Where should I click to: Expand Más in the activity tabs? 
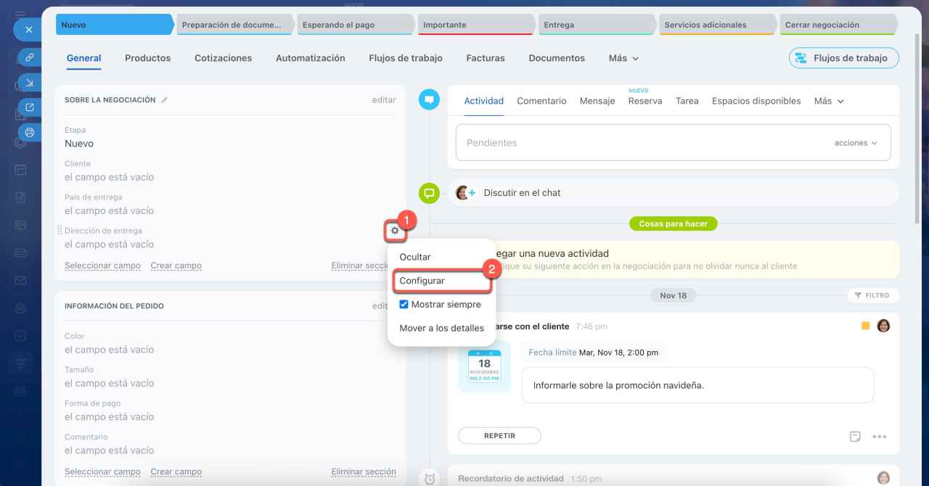[x=829, y=101]
